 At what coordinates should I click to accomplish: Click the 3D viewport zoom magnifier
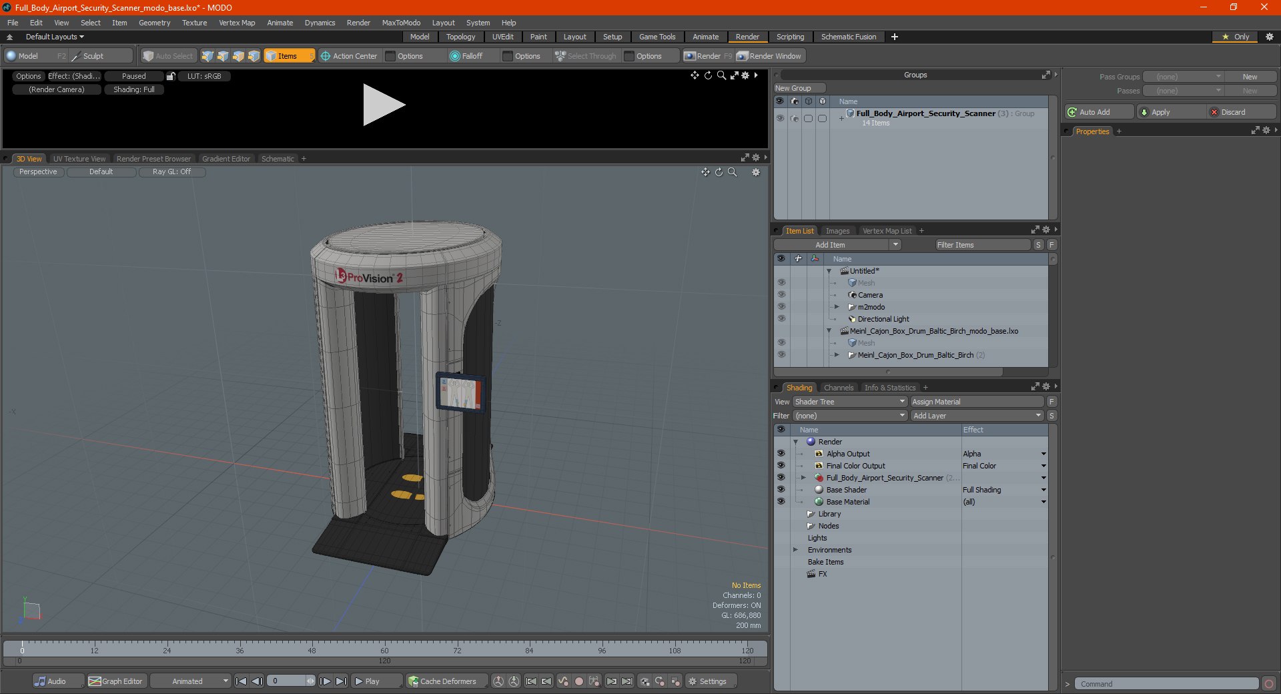(732, 172)
